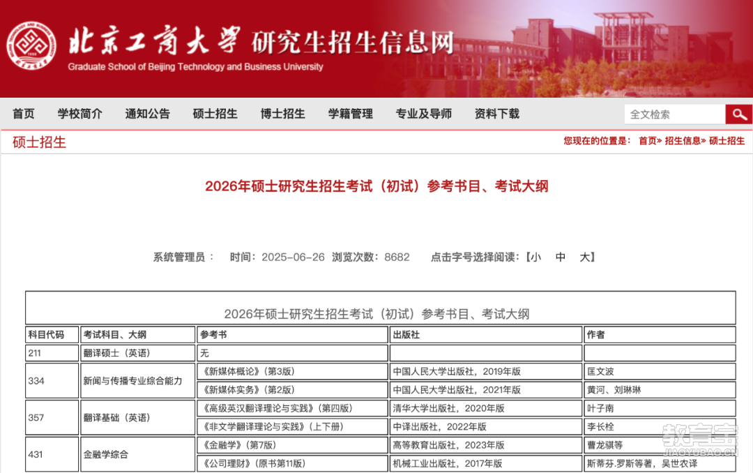
Task: Navigate to 学籍管理 menu
Action: click(x=350, y=114)
